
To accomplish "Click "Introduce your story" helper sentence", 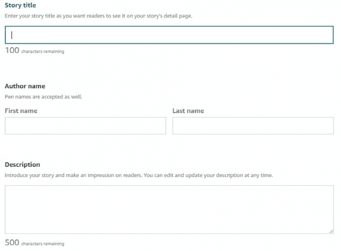I will [74, 175].
